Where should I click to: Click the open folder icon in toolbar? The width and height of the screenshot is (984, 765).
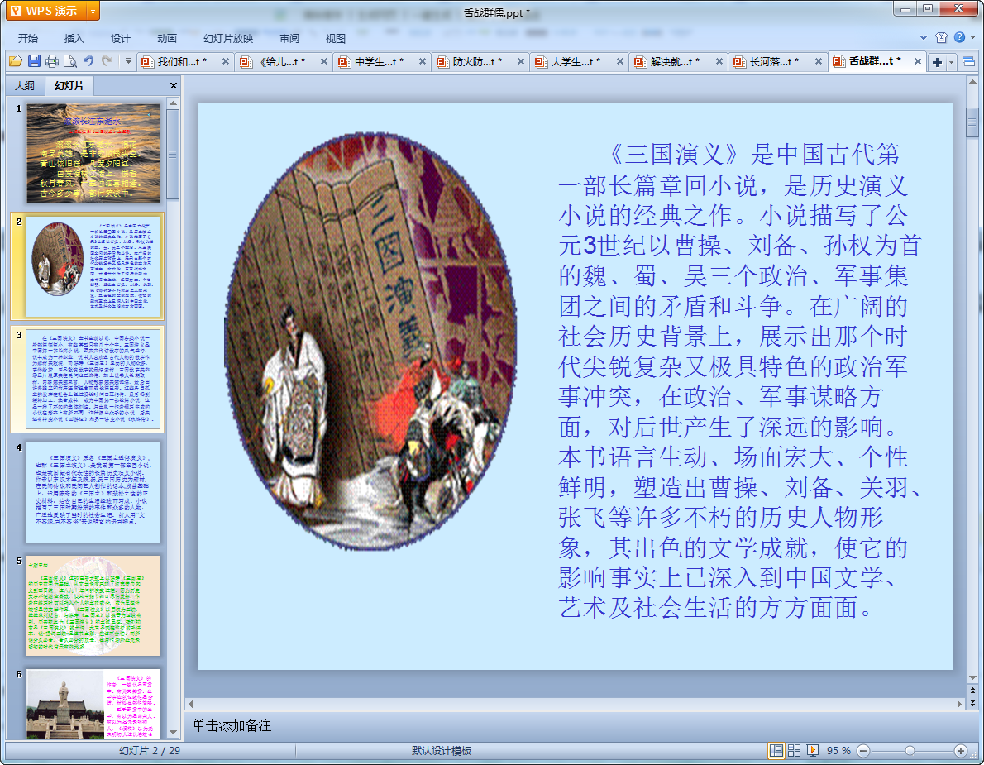16,61
